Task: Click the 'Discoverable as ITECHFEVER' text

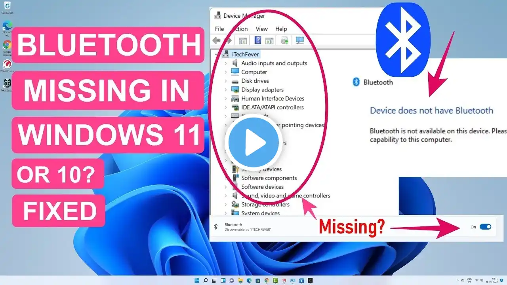Action: coord(248,230)
